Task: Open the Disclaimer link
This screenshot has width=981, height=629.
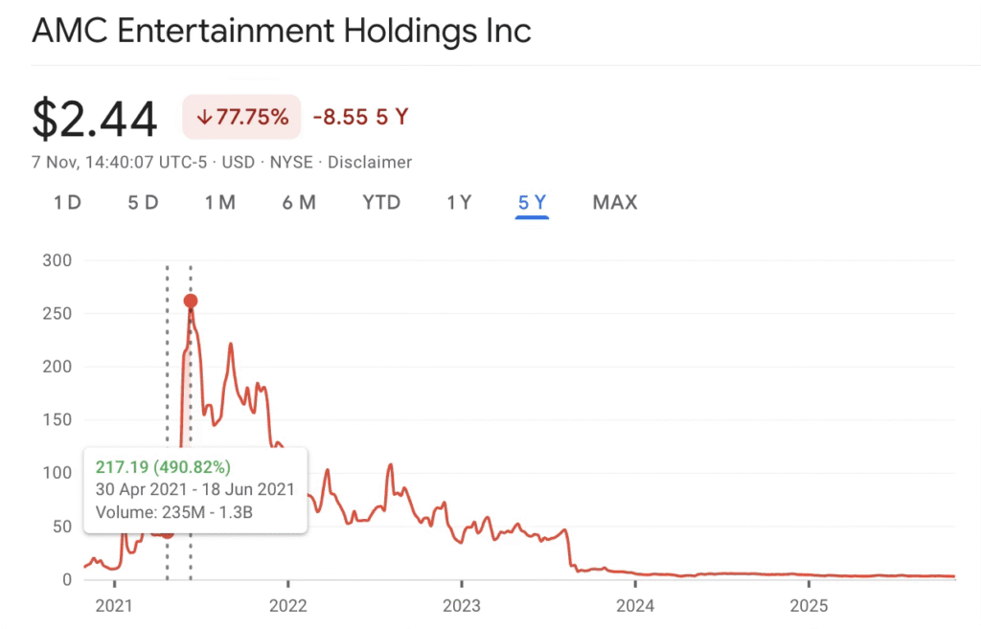Action: click(370, 163)
